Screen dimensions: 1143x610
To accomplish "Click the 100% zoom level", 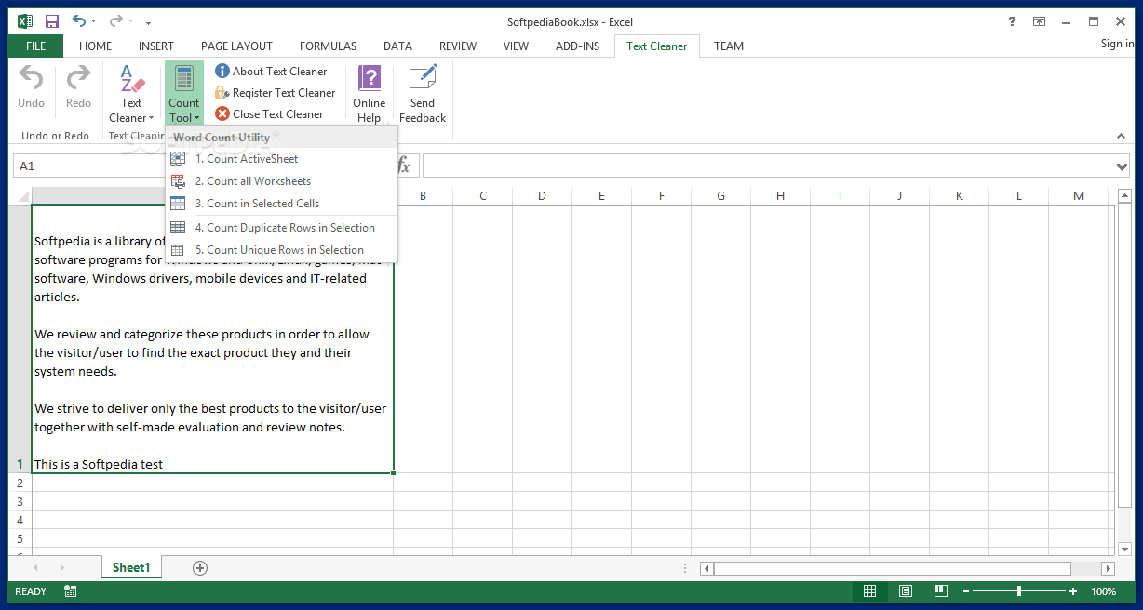I will (x=1103, y=591).
